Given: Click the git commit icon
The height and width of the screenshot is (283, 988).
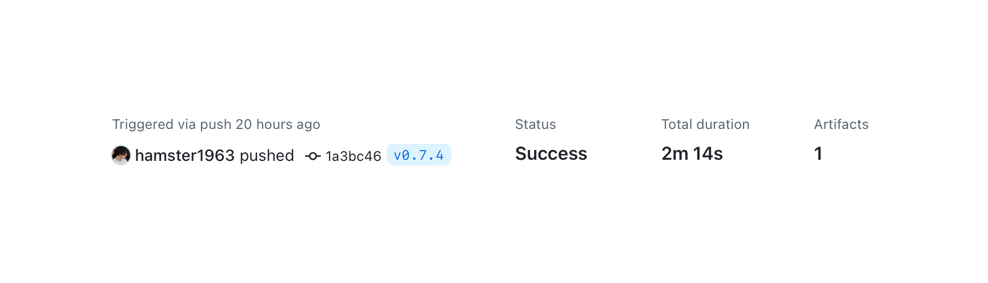Looking at the screenshot, I should point(312,156).
